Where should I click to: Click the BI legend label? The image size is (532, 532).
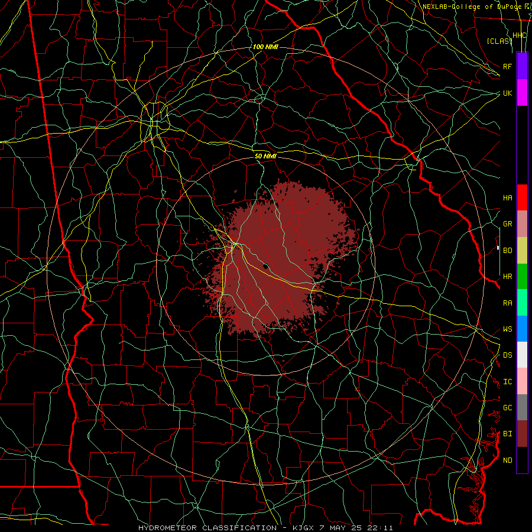point(507,434)
